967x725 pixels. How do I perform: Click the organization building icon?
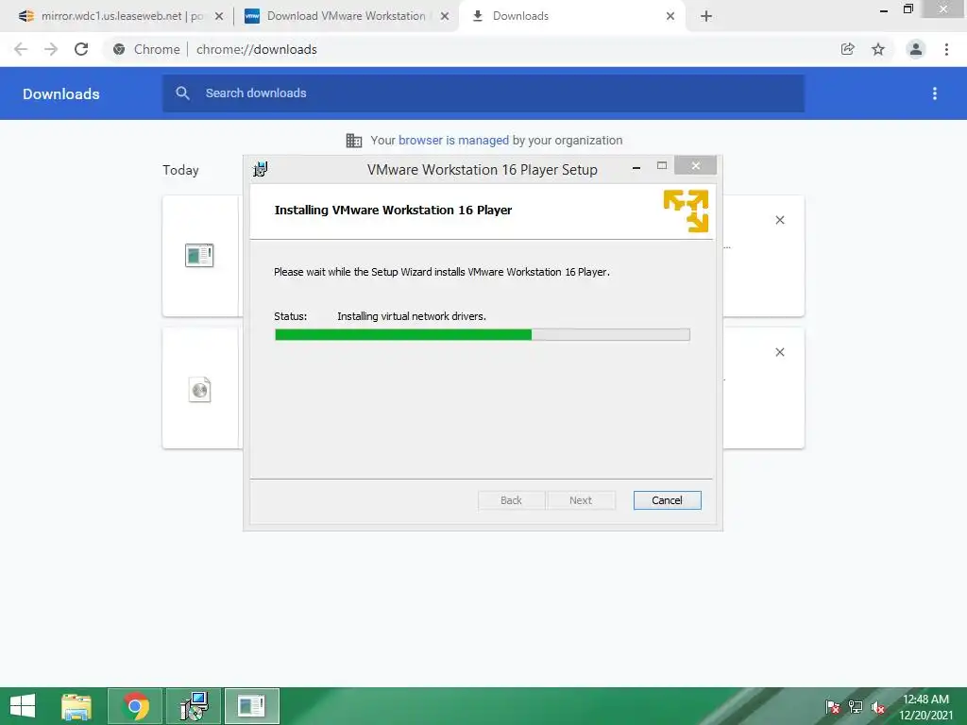tap(354, 141)
